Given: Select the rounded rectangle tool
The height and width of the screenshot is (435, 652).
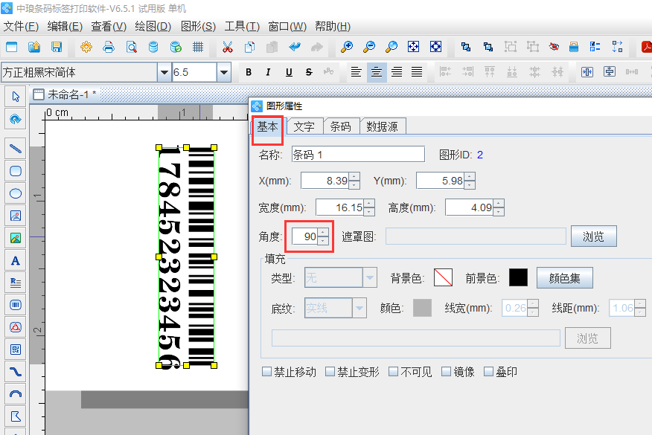Looking at the screenshot, I should coord(16,171).
